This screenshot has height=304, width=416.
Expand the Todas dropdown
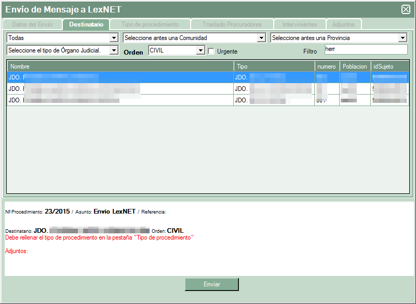point(114,38)
